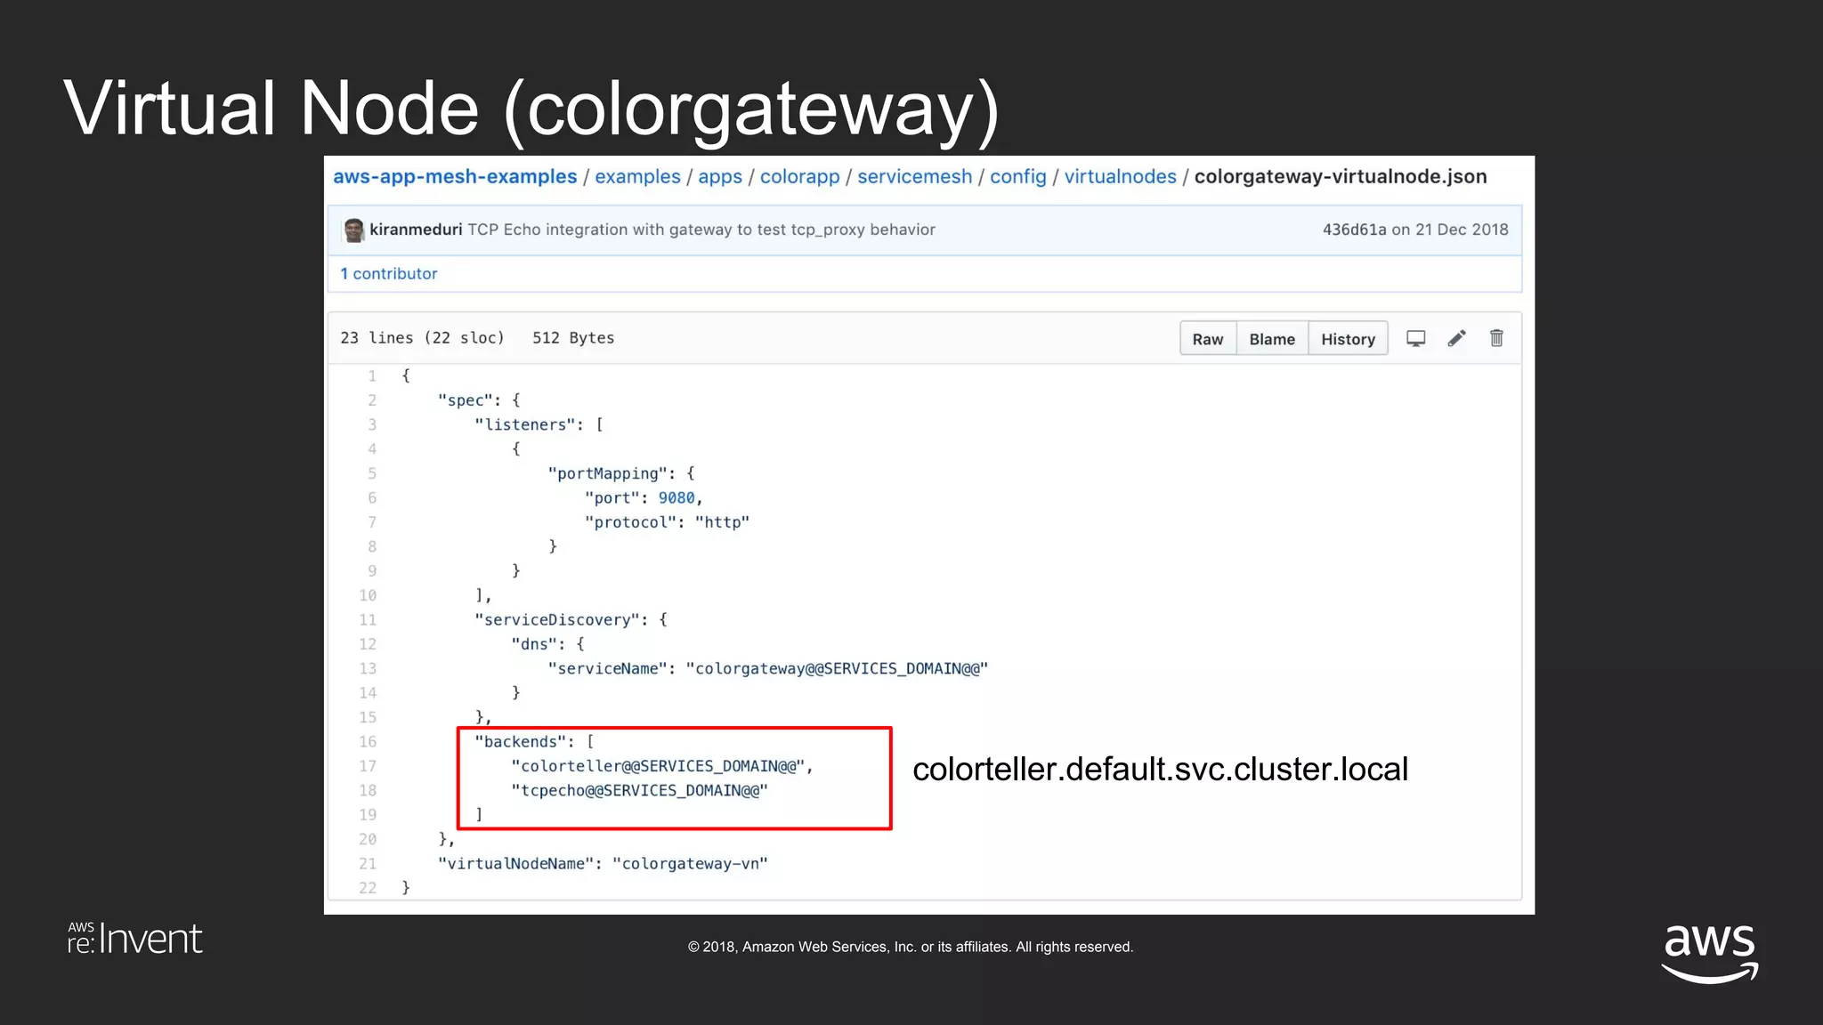This screenshot has width=1823, height=1025.
Task: Open aws-app-mesh-examples repository link
Action: (455, 176)
